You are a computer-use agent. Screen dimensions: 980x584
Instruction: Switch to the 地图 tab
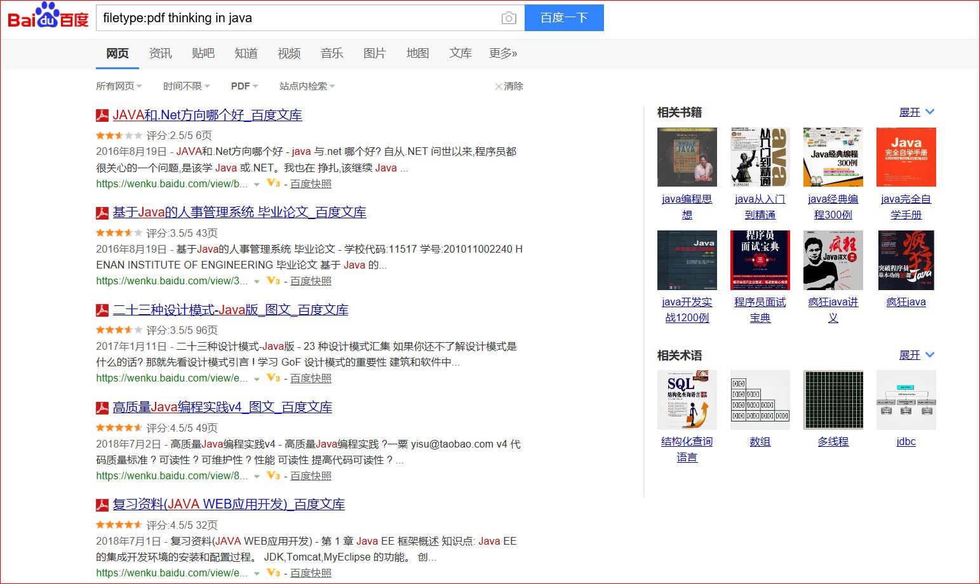(417, 53)
